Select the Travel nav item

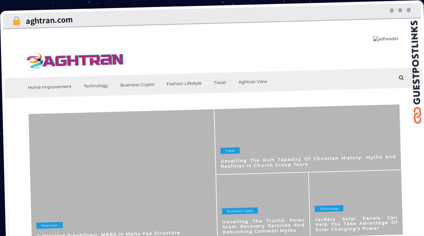click(220, 82)
